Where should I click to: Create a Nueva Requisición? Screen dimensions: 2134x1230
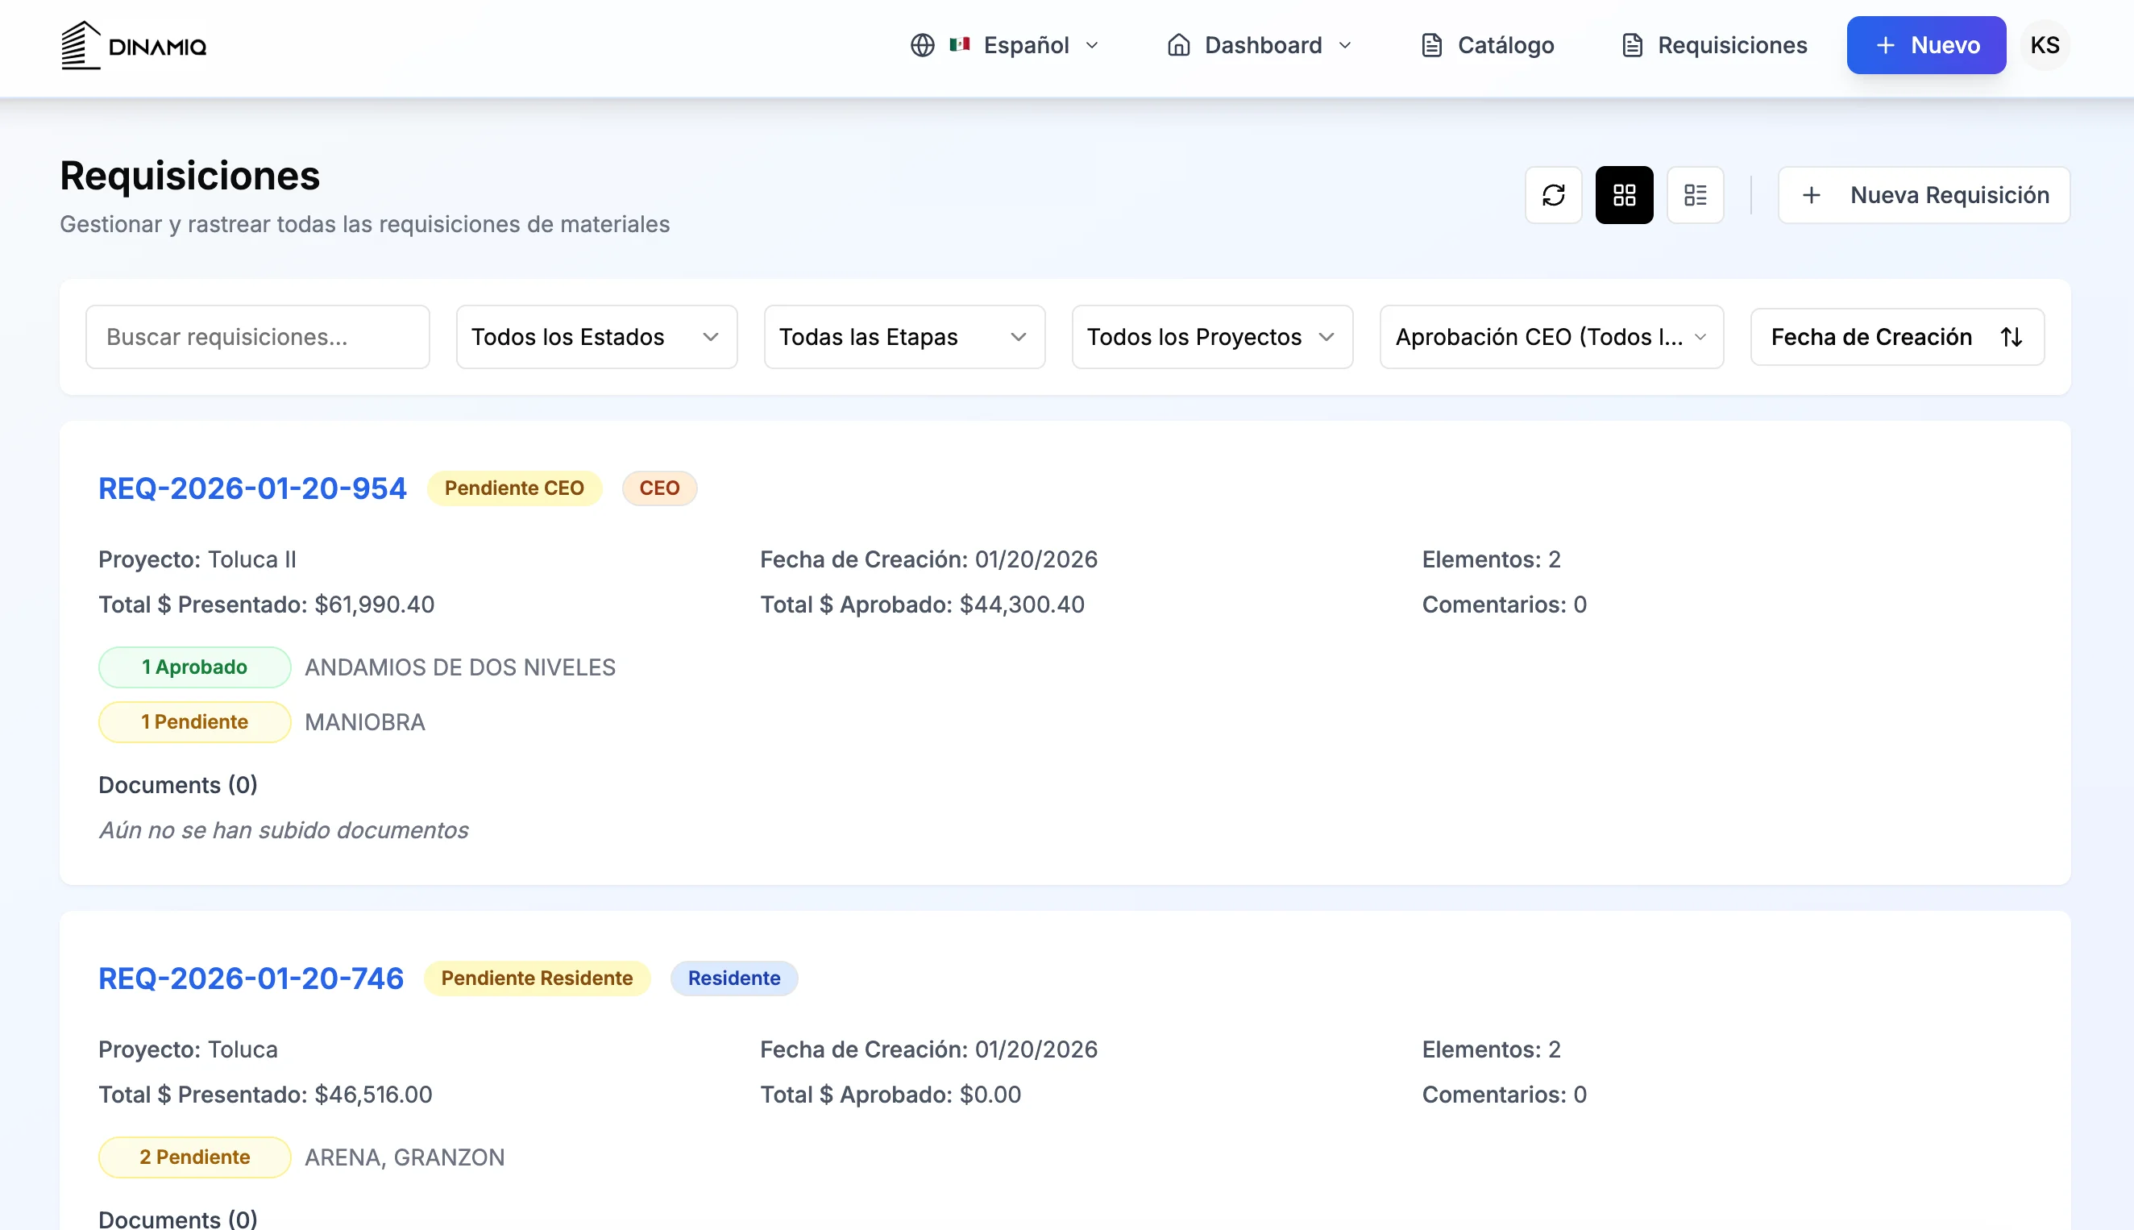[1924, 195]
